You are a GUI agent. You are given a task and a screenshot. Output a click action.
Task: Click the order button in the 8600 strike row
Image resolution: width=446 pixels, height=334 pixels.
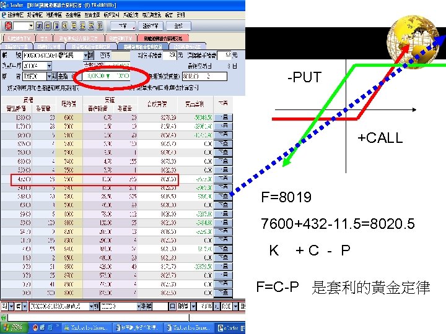tap(223, 267)
